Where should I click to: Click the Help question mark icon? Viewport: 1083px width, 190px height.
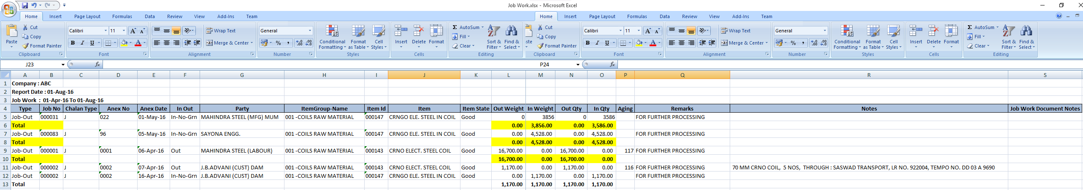[x=1059, y=16]
